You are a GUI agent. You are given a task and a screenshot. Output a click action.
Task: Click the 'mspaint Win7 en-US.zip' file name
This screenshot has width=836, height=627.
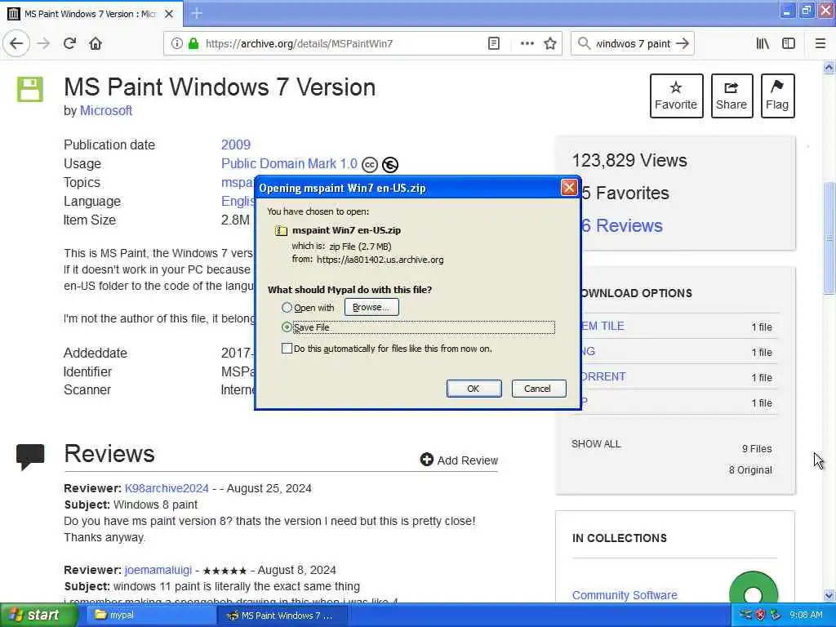click(x=346, y=230)
